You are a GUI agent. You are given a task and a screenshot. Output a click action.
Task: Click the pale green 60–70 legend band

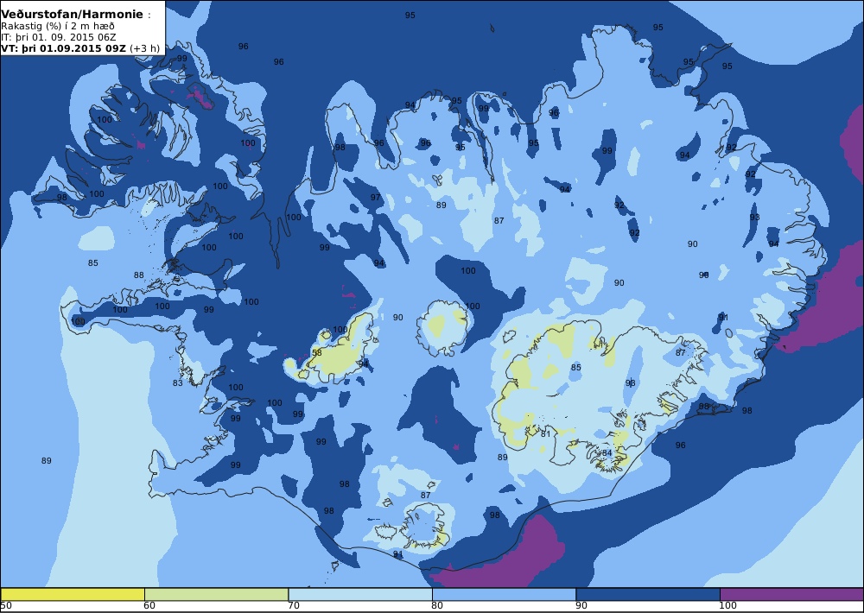[217, 594]
